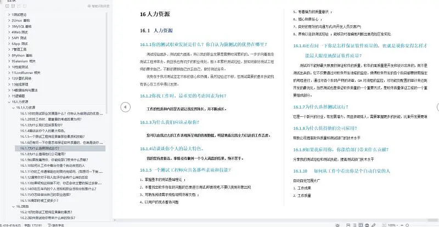Collapse the 16.1人力资源 section chevron
The width and height of the screenshot is (439, 227).
(13, 107)
